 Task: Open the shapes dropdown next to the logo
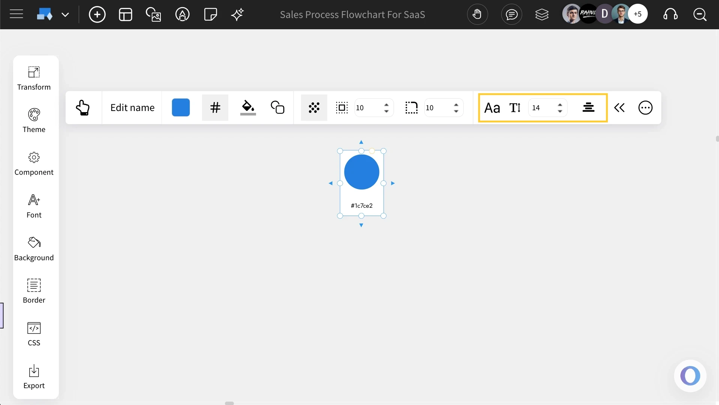click(x=66, y=15)
